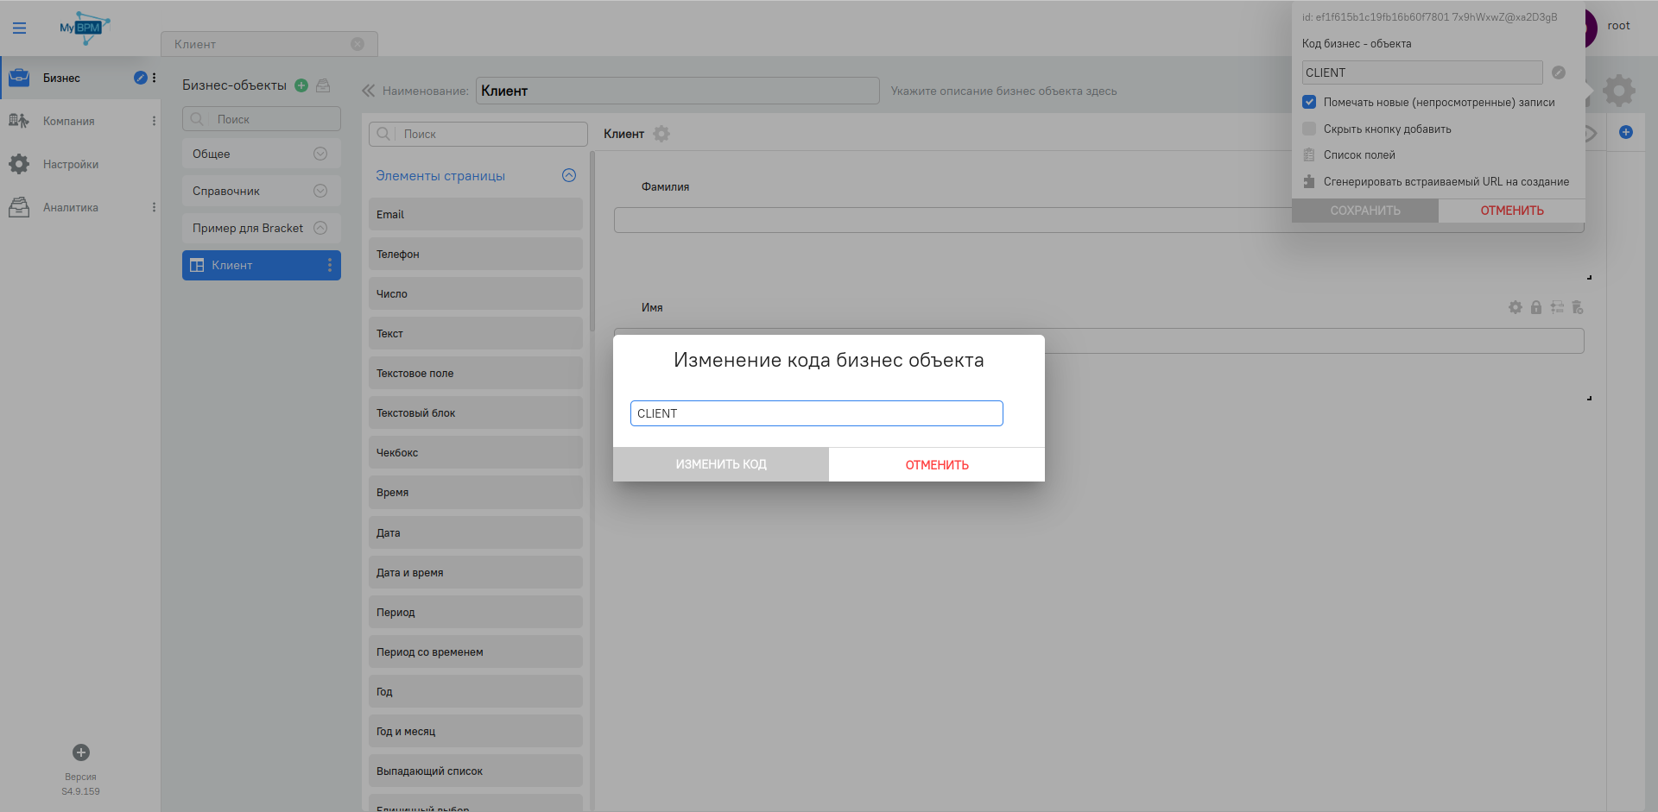Open the hamburger main menu

(x=19, y=28)
